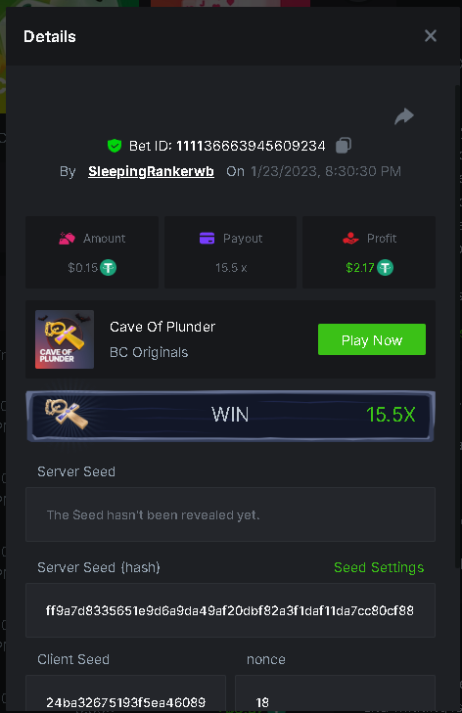This screenshot has width=462, height=713.
Task: Click the ankh key icon in WIN banner
Action: (67, 414)
